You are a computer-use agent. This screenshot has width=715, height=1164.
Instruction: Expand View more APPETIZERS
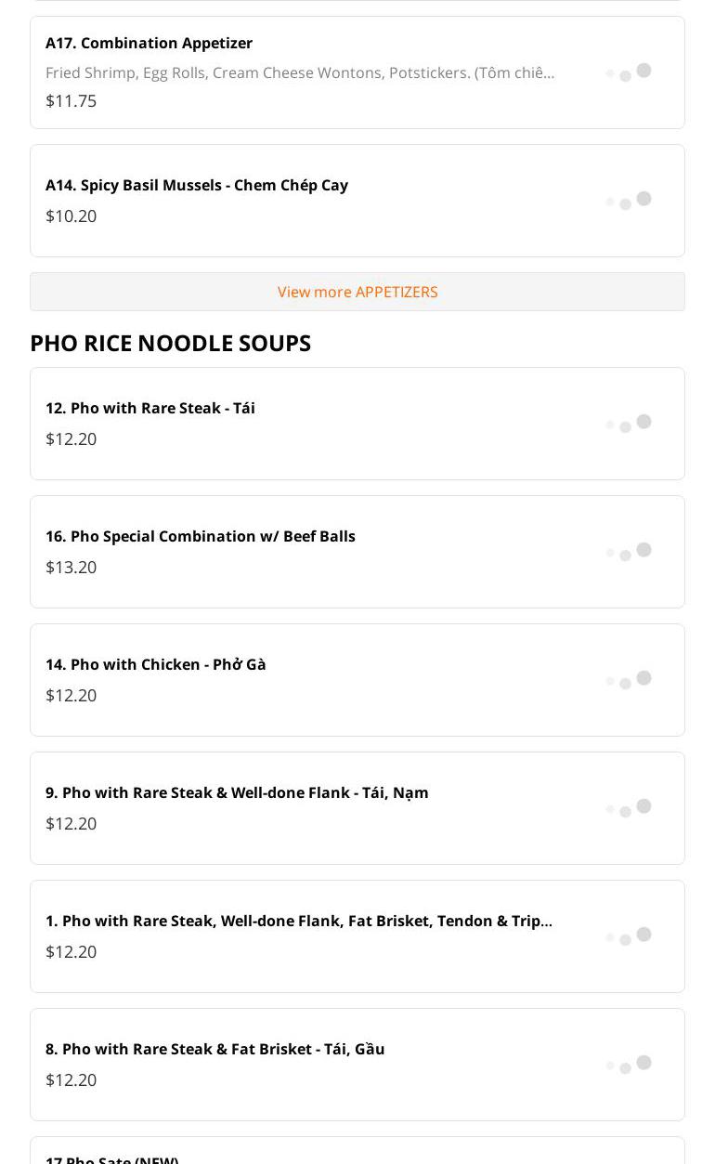(x=357, y=292)
